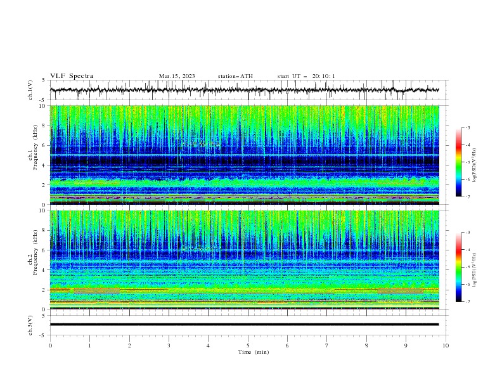Click the 'start UT = 20:10:1' label
This screenshot has width=502, height=388.
[x=306, y=76]
